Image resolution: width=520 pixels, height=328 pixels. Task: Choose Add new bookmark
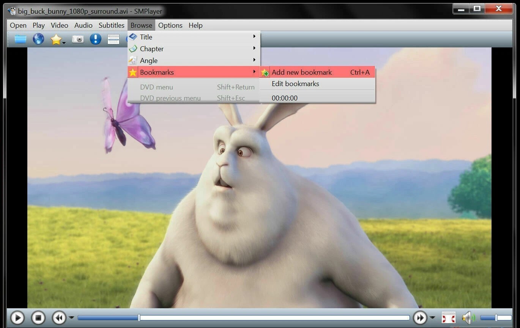317,72
